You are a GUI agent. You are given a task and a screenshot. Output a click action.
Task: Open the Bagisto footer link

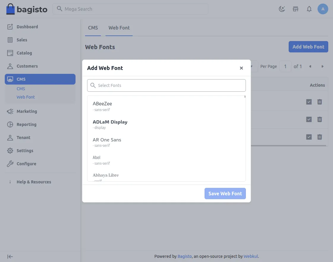click(185, 256)
